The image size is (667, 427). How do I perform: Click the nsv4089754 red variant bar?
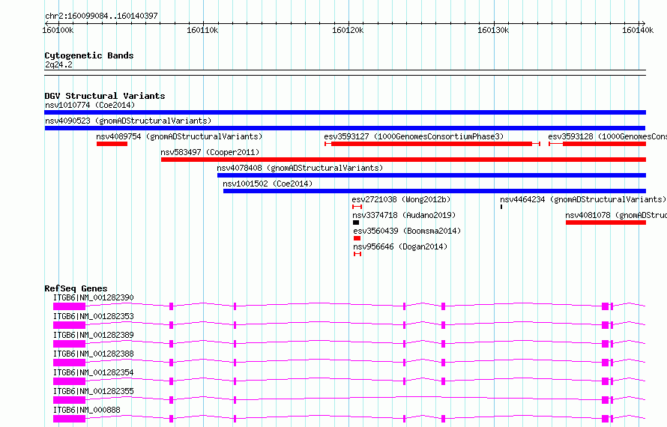[112, 144]
